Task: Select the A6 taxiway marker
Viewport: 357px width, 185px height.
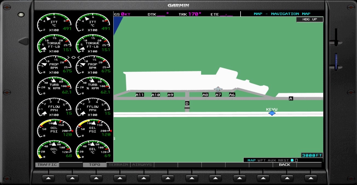Action: point(232,95)
